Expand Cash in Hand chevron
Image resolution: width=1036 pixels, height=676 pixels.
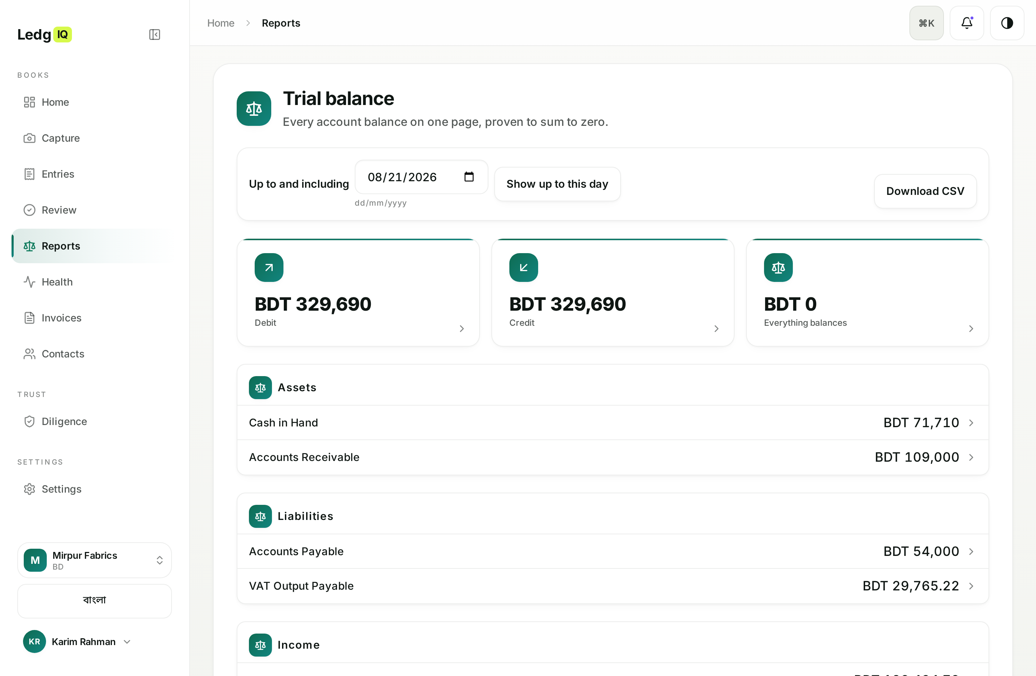coord(971,423)
